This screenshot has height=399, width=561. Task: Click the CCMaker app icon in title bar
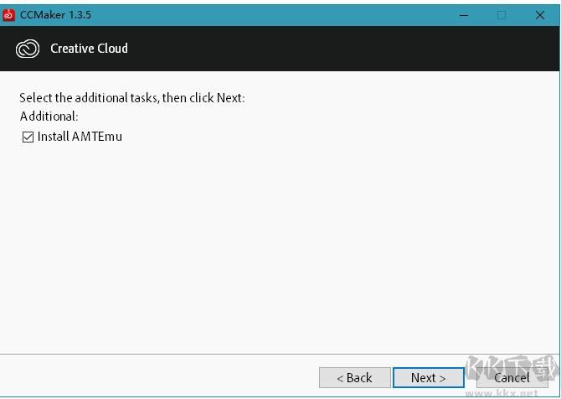[9, 14]
